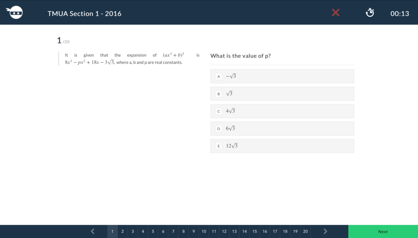418x238 pixels.
Task: Click the TMUA Section 1 - 2016 title
Action: click(84, 13)
